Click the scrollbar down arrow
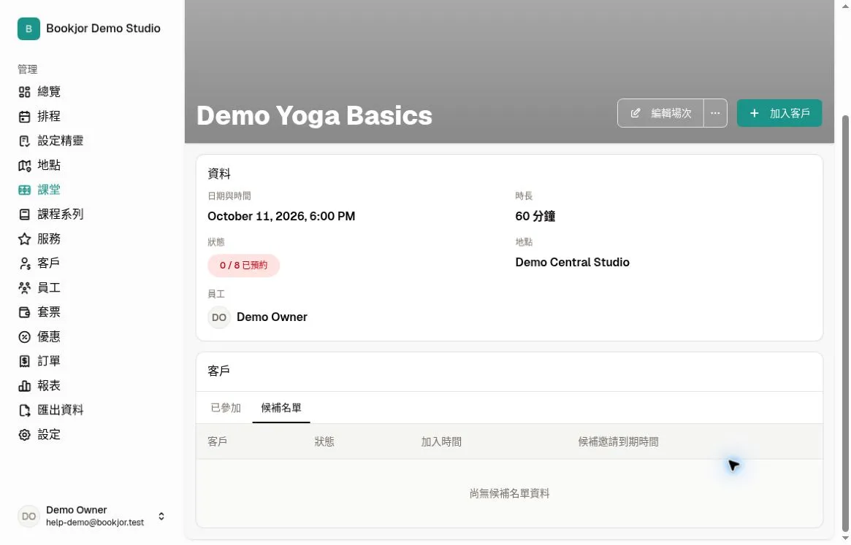The height and width of the screenshot is (545, 851). (x=845, y=538)
